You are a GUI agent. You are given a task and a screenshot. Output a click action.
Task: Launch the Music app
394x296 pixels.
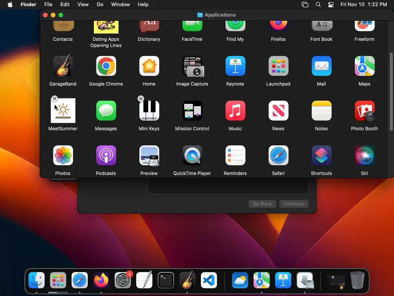pyautogui.click(x=235, y=111)
